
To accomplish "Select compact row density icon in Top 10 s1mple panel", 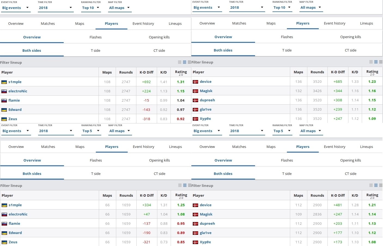I will click(180, 62).
